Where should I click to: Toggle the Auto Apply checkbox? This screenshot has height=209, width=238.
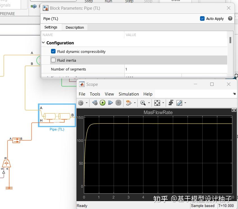coord(202,18)
